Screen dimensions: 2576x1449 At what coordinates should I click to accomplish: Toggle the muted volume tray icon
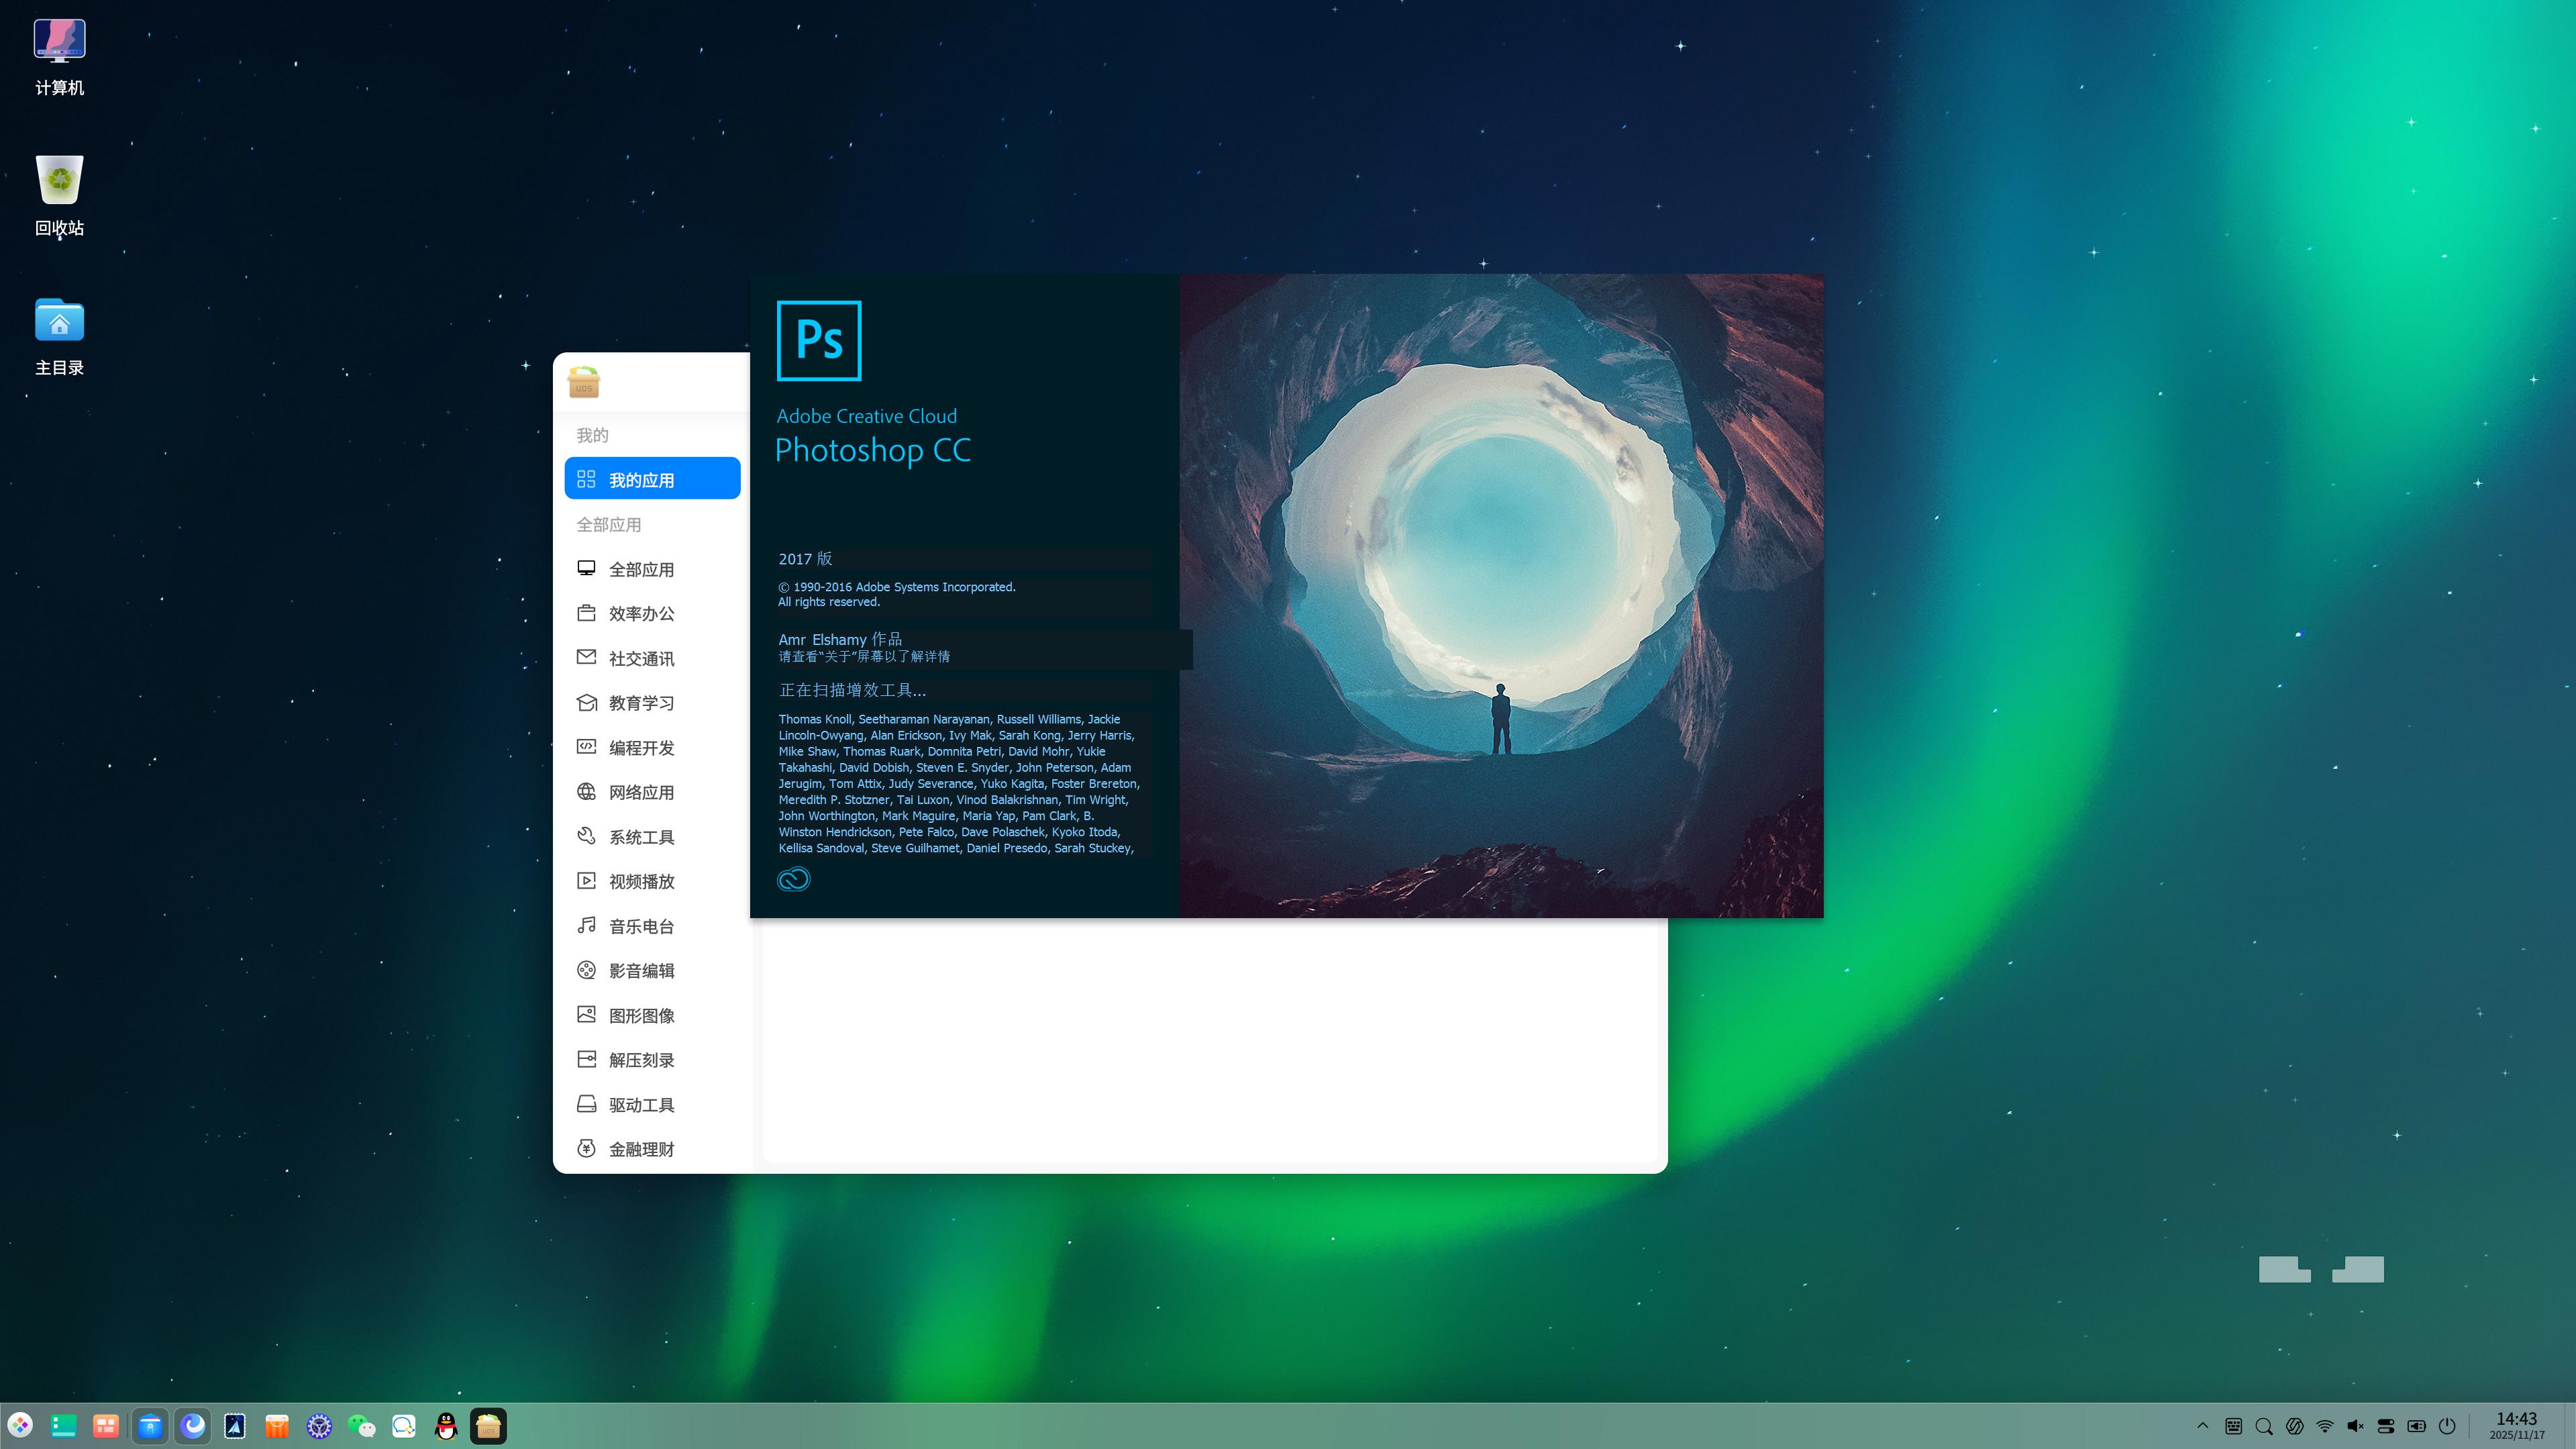(2355, 1426)
